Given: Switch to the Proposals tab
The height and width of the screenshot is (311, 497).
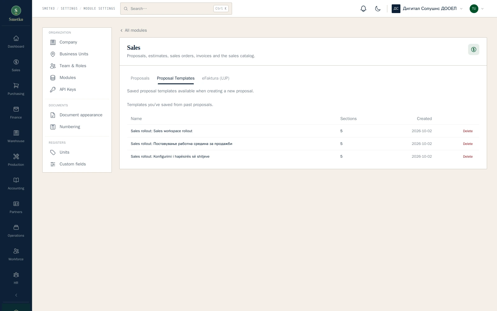Looking at the screenshot, I should [140, 78].
